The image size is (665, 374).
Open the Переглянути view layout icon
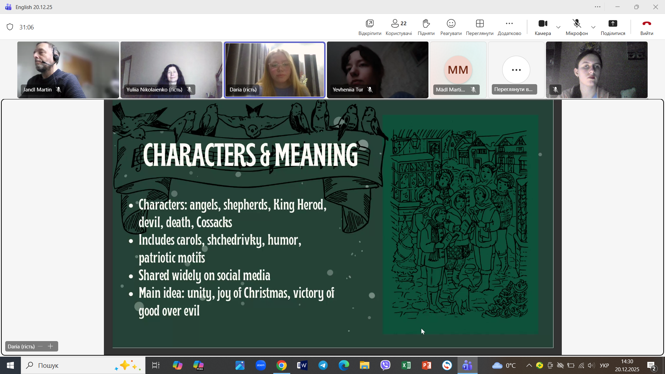[479, 24]
